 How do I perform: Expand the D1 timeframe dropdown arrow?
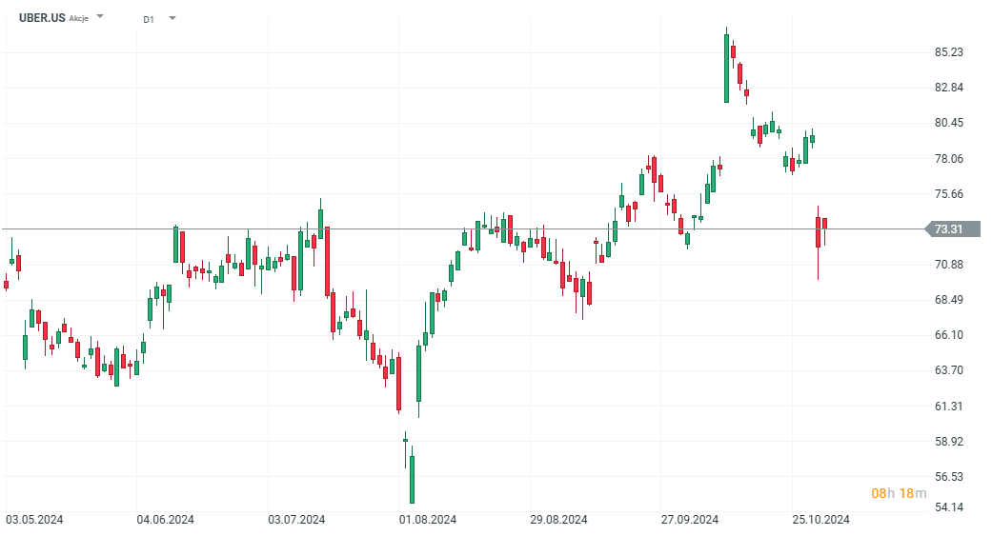click(x=172, y=18)
